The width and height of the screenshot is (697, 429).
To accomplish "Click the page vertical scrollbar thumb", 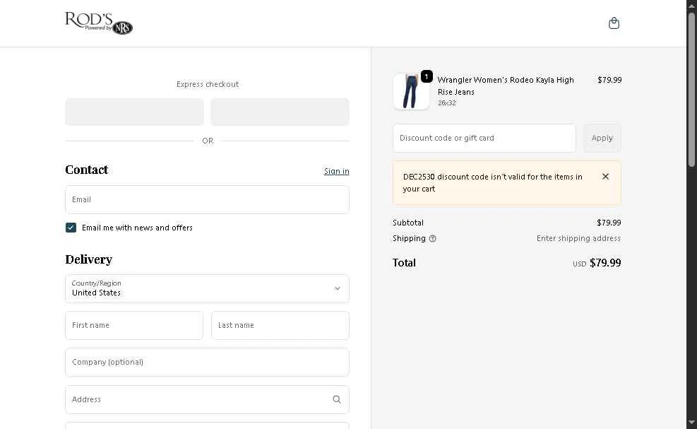I will coord(691,89).
